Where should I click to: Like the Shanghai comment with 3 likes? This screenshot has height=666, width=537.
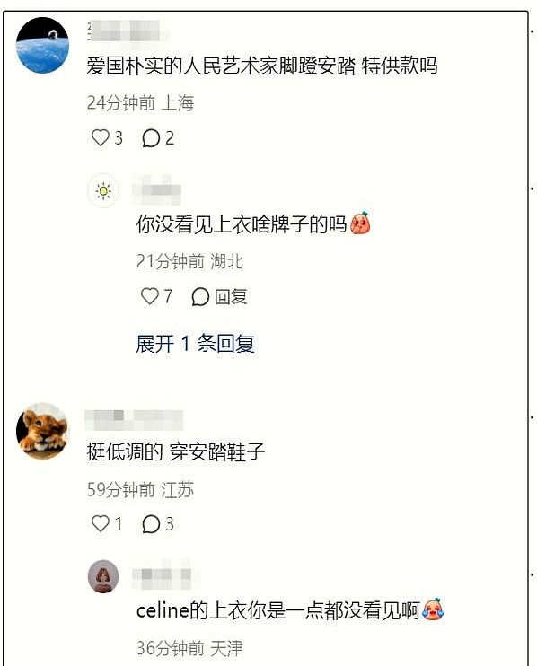tap(101, 137)
